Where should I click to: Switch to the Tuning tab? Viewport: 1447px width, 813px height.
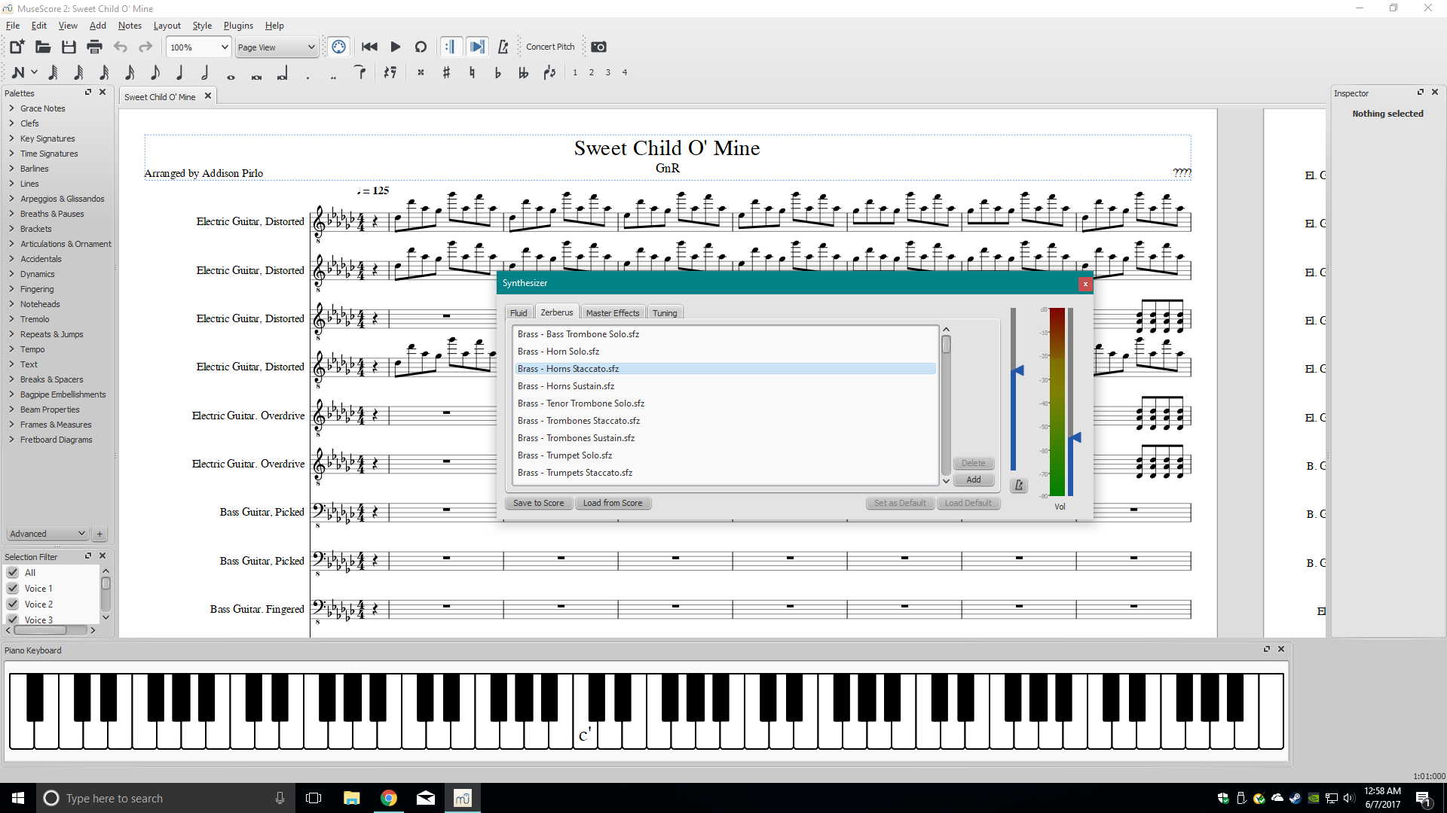665,313
